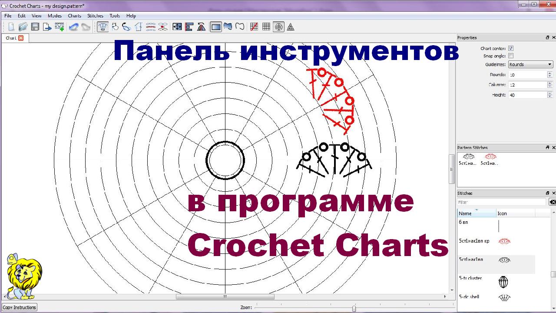Click the Icon column header
The image size is (556, 313).
(x=516, y=213)
